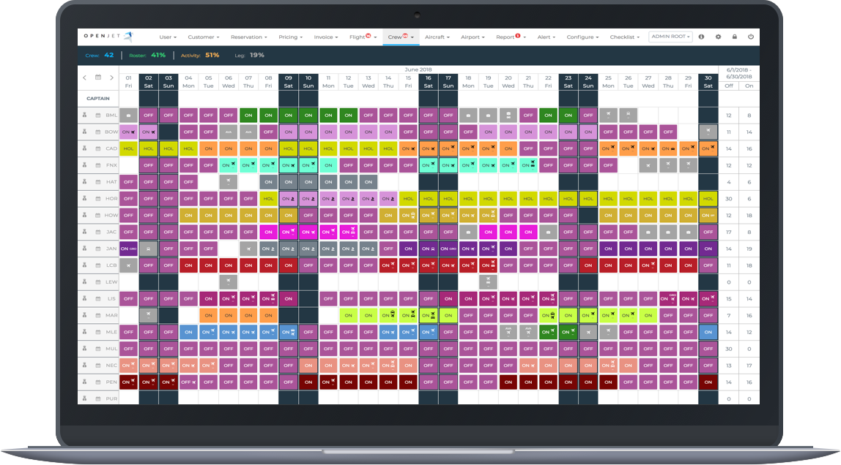
Task: Click the CAPTAIN section header
Action: pyautogui.click(x=98, y=98)
